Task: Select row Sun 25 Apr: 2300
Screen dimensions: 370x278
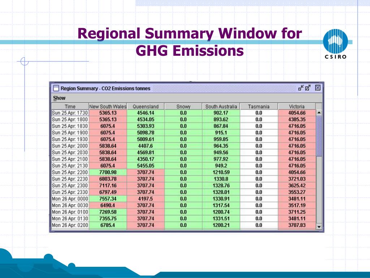Action: click(x=184, y=186)
